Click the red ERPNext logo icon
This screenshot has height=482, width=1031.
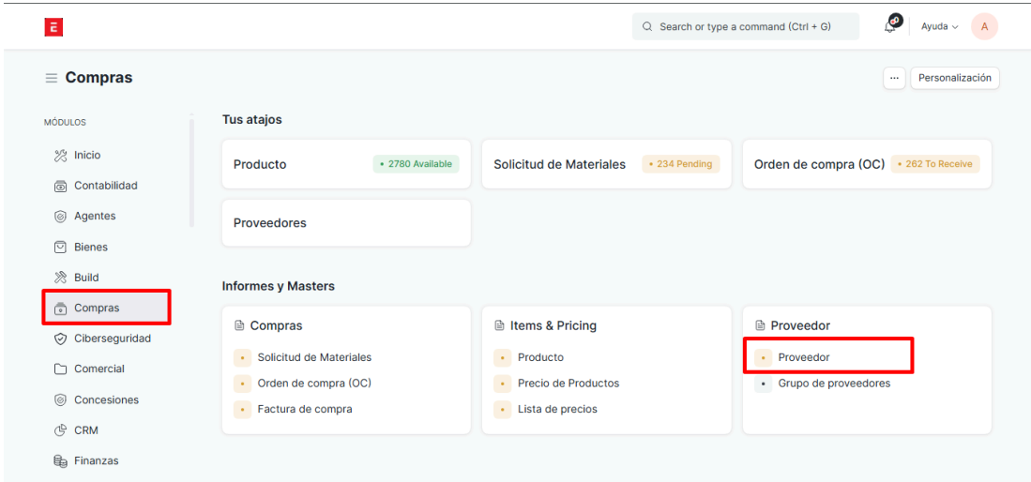(53, 27)
